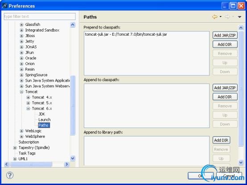This screenshot has width=247, height=185.
Task: Expand the Resin tree node
Action: pyautogui.click(x=21, y=70)
